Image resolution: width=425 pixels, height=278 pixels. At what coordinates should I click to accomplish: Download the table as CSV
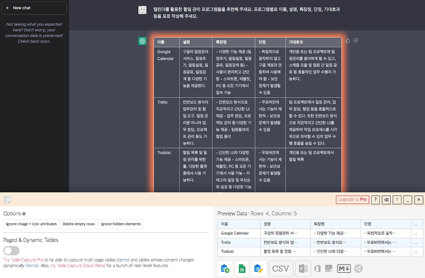coord(281,269)
